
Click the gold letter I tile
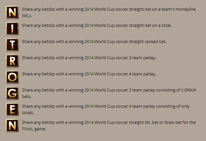[12, 28]
